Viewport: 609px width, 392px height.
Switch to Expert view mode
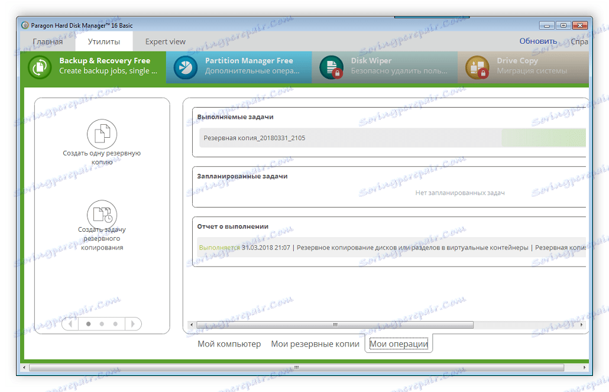[x=165, y=41]
